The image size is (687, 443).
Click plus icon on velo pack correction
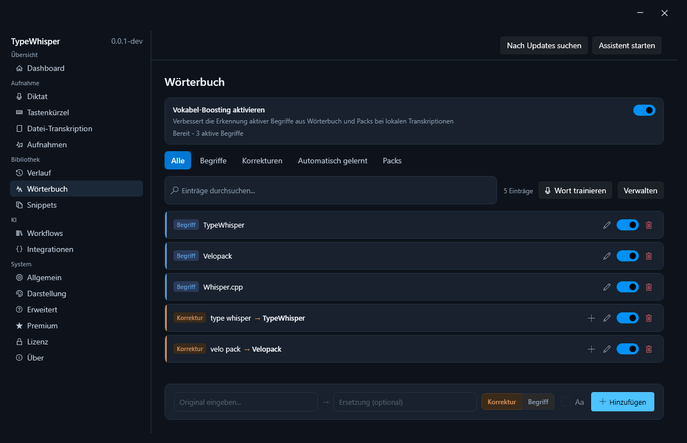pyautogui.click(x=591, y=349)
